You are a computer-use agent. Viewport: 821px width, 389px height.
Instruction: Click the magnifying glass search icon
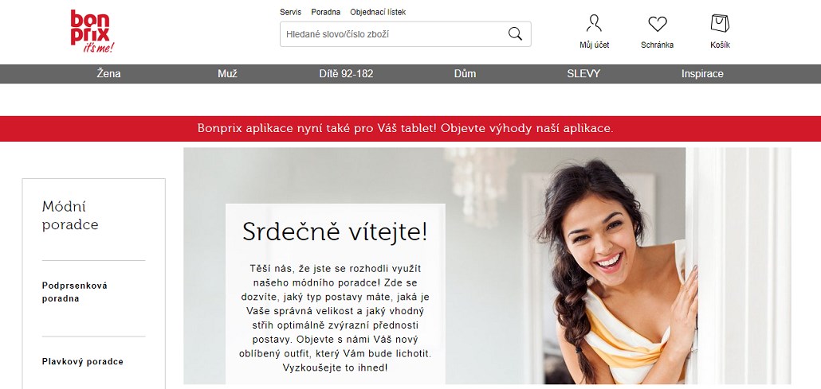coord(515,34)
